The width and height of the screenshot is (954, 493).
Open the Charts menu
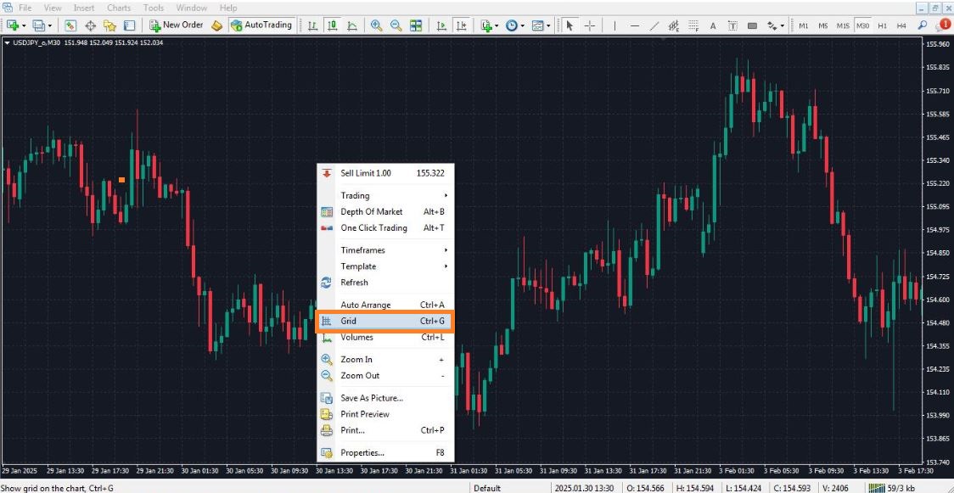(x=119, y=8)
